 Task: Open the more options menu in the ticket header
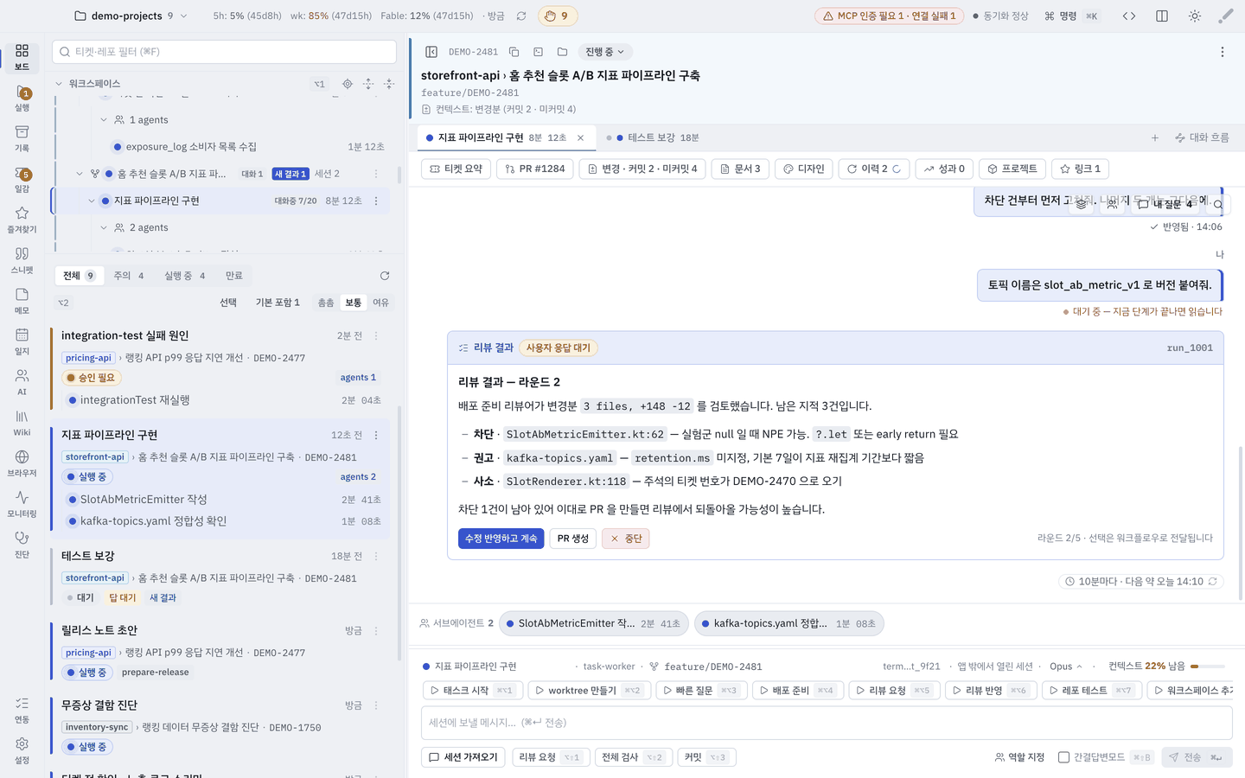(1223, 52)
